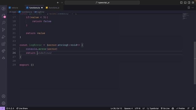Place cursor on the 'export {}' line
Viewport: 196px width, 110px height.
coord(27,65)
